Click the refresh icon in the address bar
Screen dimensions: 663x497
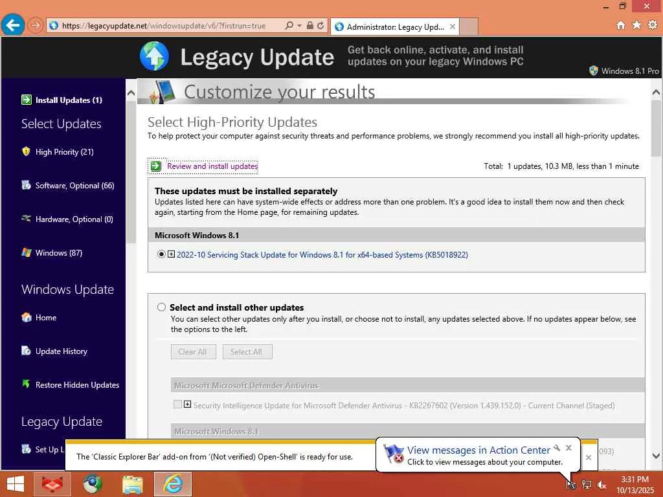click(321, 25)
